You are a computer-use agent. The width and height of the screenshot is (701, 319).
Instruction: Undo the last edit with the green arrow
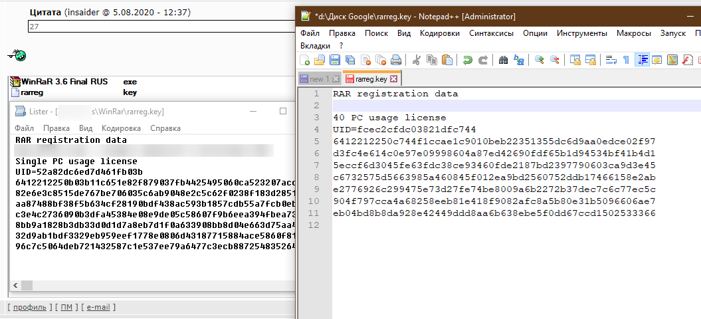click(468, 60)
